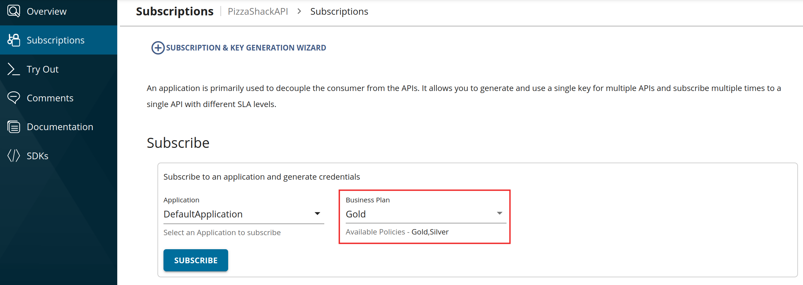
Task: Go to the Overview menu label
Action: tap(47, 11)
